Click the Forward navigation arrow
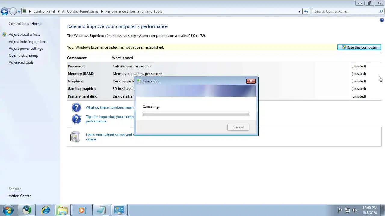Screen dimensions: 385x216 click(x=13, y=12)
